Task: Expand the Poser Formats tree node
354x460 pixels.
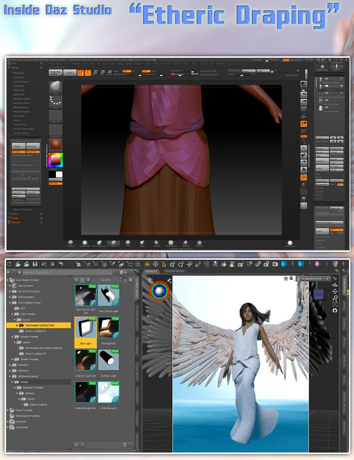Action: pos(8,410)
